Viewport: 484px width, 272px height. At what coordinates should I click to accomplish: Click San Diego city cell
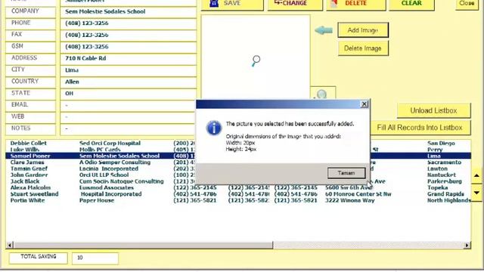click(441, 143)
